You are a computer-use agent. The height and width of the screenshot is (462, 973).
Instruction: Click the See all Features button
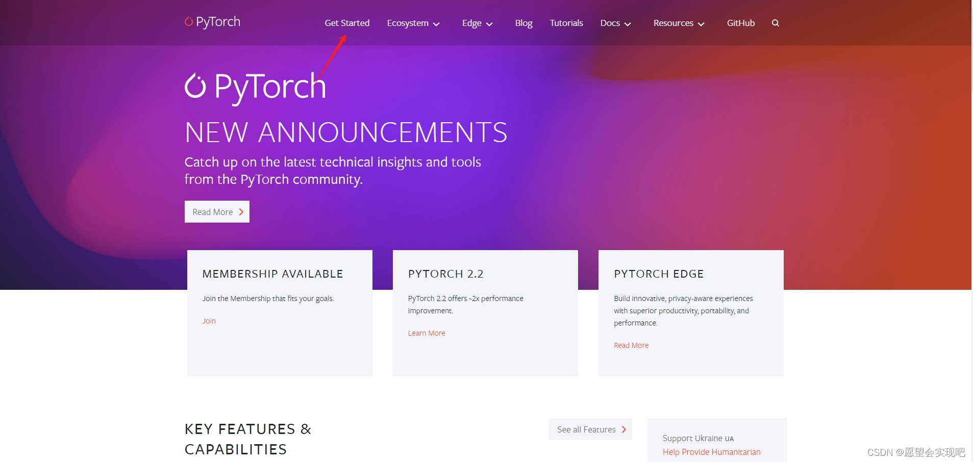coord(590,429)
